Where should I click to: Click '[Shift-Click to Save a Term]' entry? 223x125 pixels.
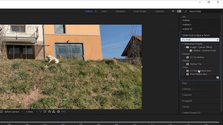[x=196, y=35]
